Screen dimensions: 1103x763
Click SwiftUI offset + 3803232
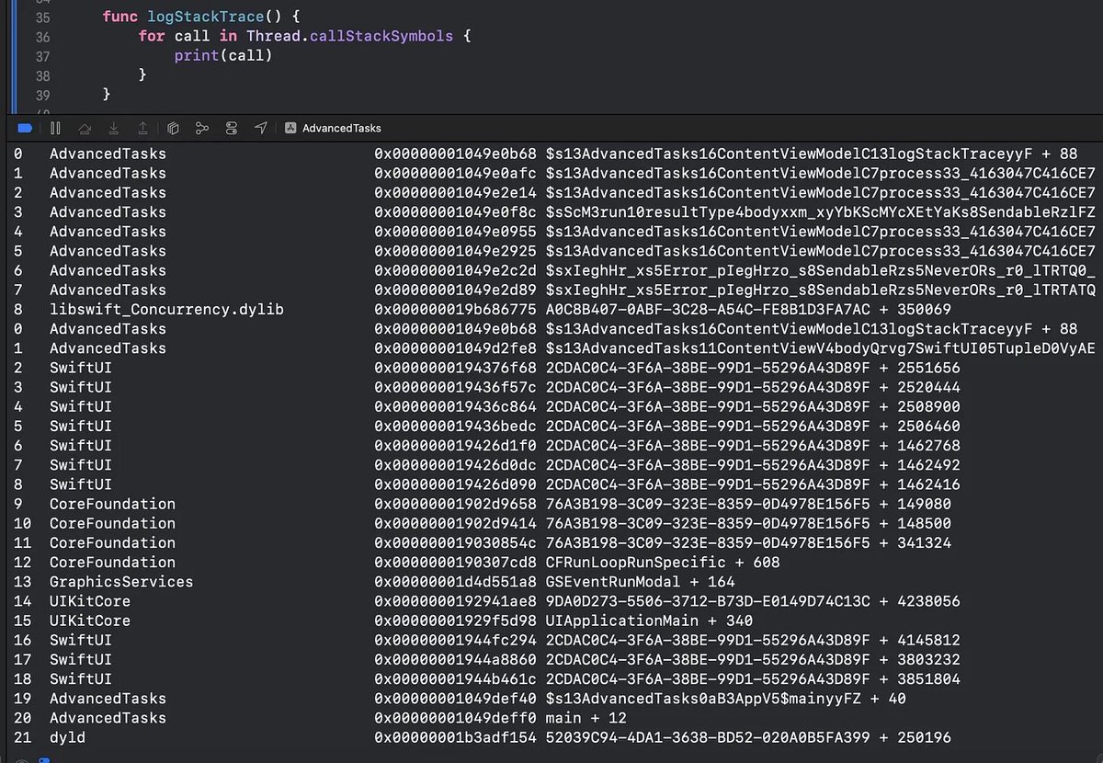(919, 659)
